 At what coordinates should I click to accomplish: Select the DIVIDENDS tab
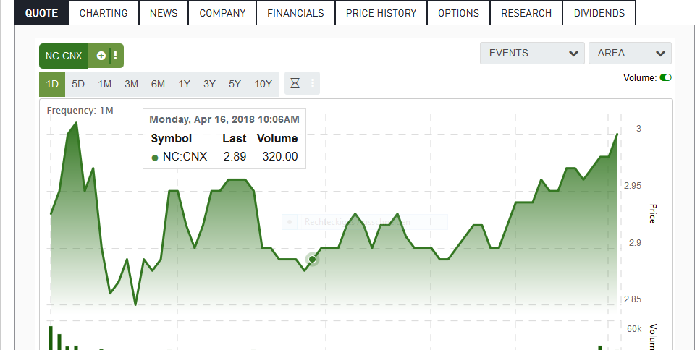[x=599, y=13]
